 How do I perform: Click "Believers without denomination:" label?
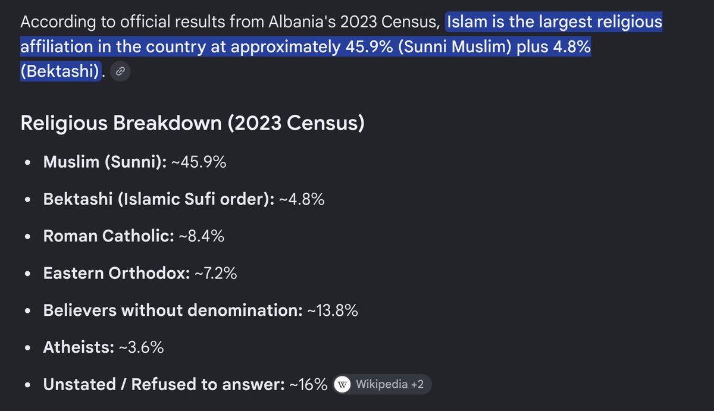(173, 310)
